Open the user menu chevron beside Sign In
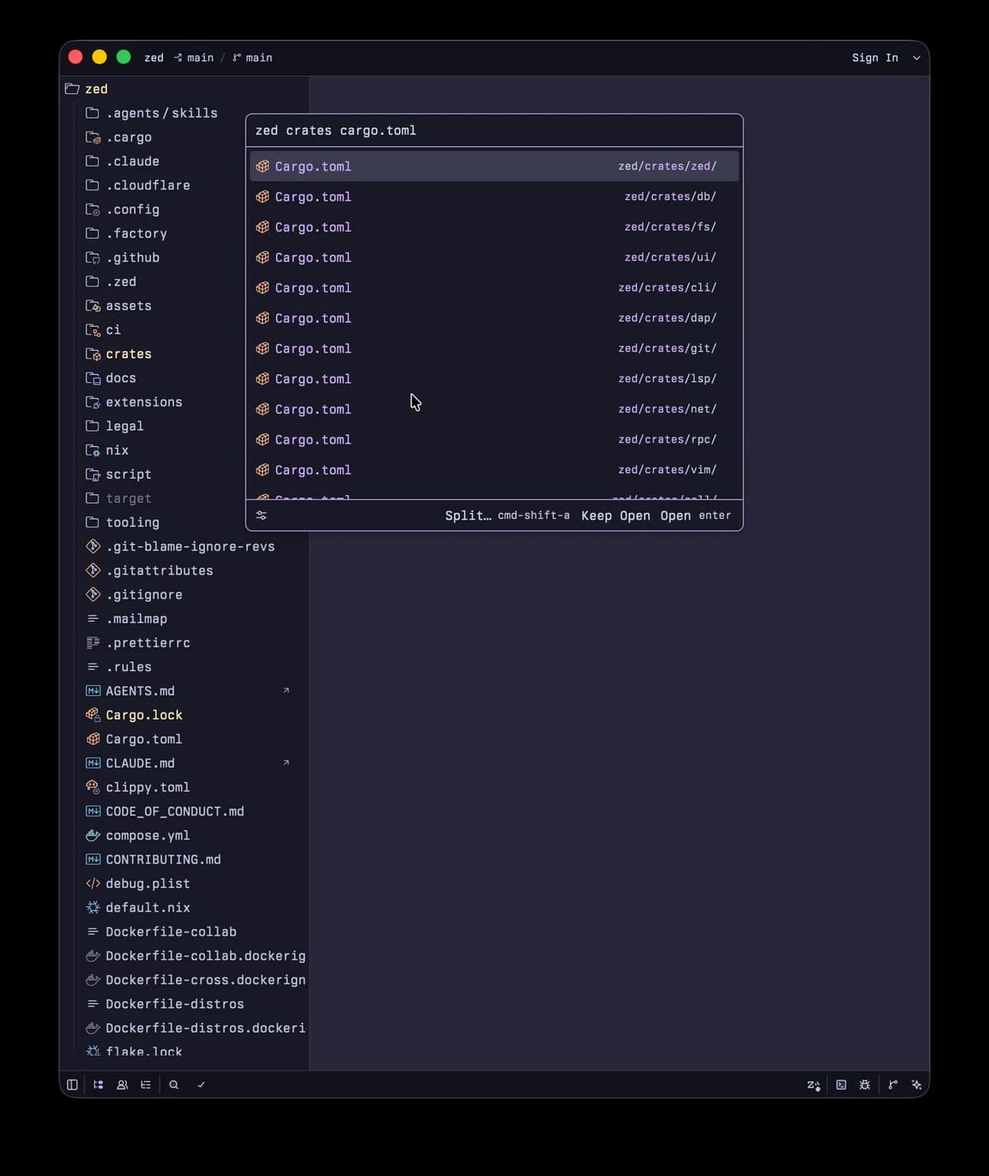989x1176 pixels. [x=916, y=58]
